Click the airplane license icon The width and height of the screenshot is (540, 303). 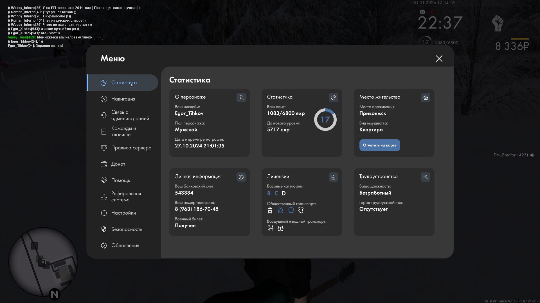coord(270,228)
